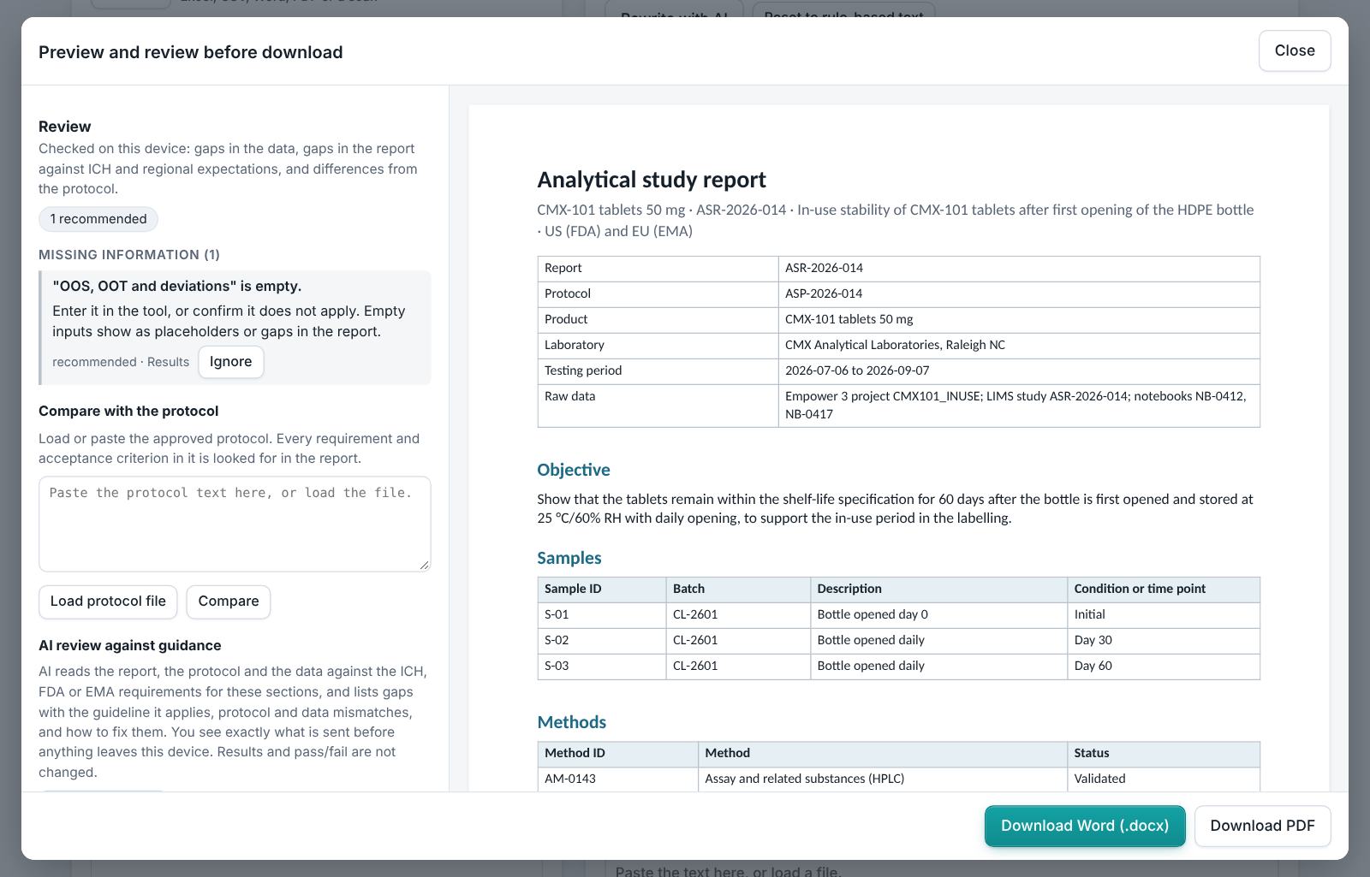
Task: Close the preview dialog with Close button
Action: click(1294, 50)
